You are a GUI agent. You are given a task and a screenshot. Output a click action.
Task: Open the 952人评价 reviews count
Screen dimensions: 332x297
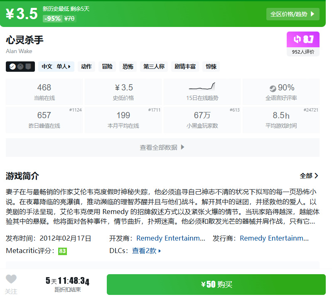[x=303, y=52]
